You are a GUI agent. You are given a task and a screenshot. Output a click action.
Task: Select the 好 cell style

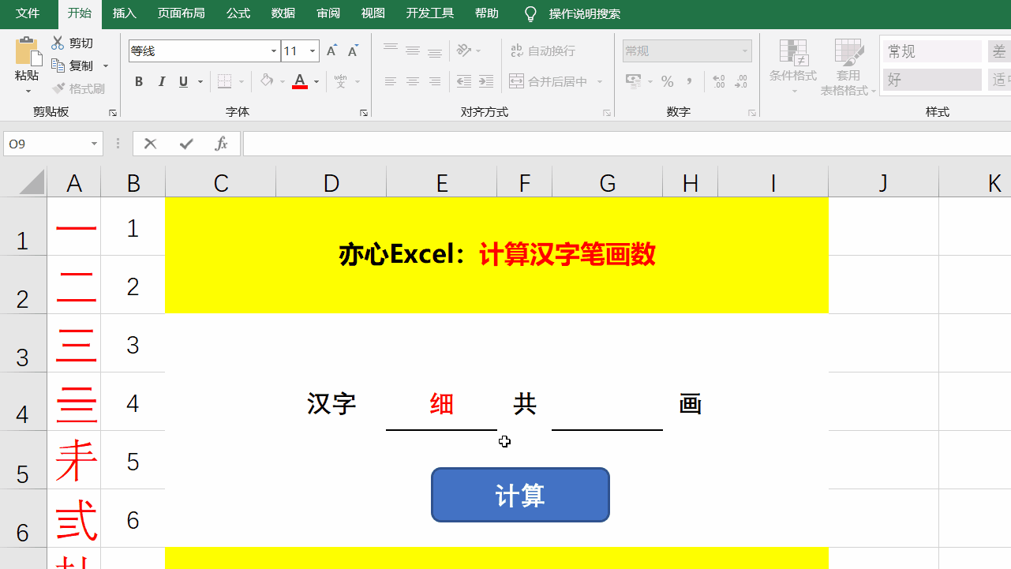click(932, 80)
